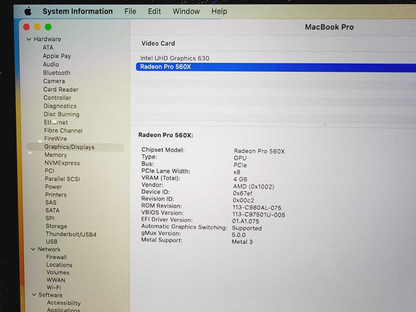Zoom window with the green button
This screenshot has width=416, height=312.
click(x=48, y=27)
